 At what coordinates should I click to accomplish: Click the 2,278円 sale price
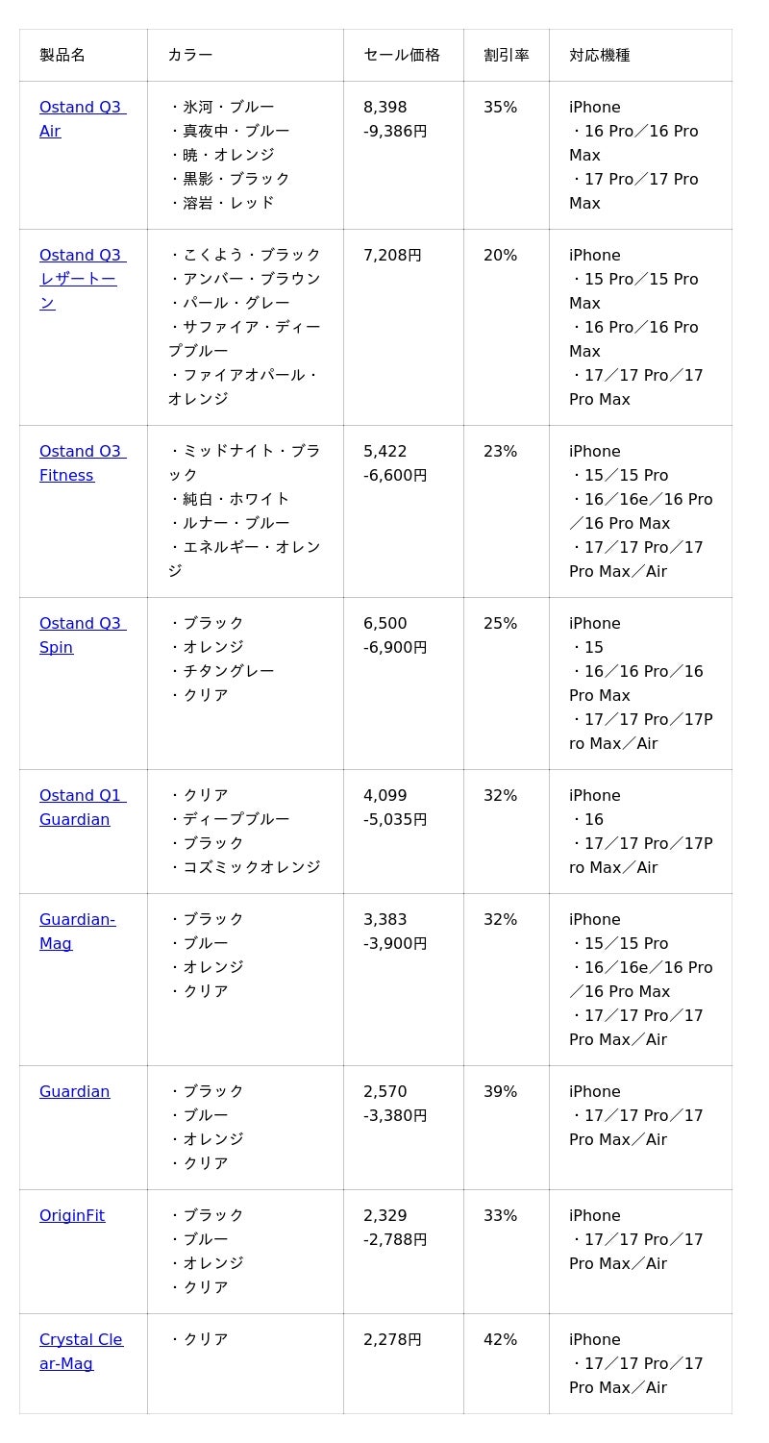[392, 1340]
